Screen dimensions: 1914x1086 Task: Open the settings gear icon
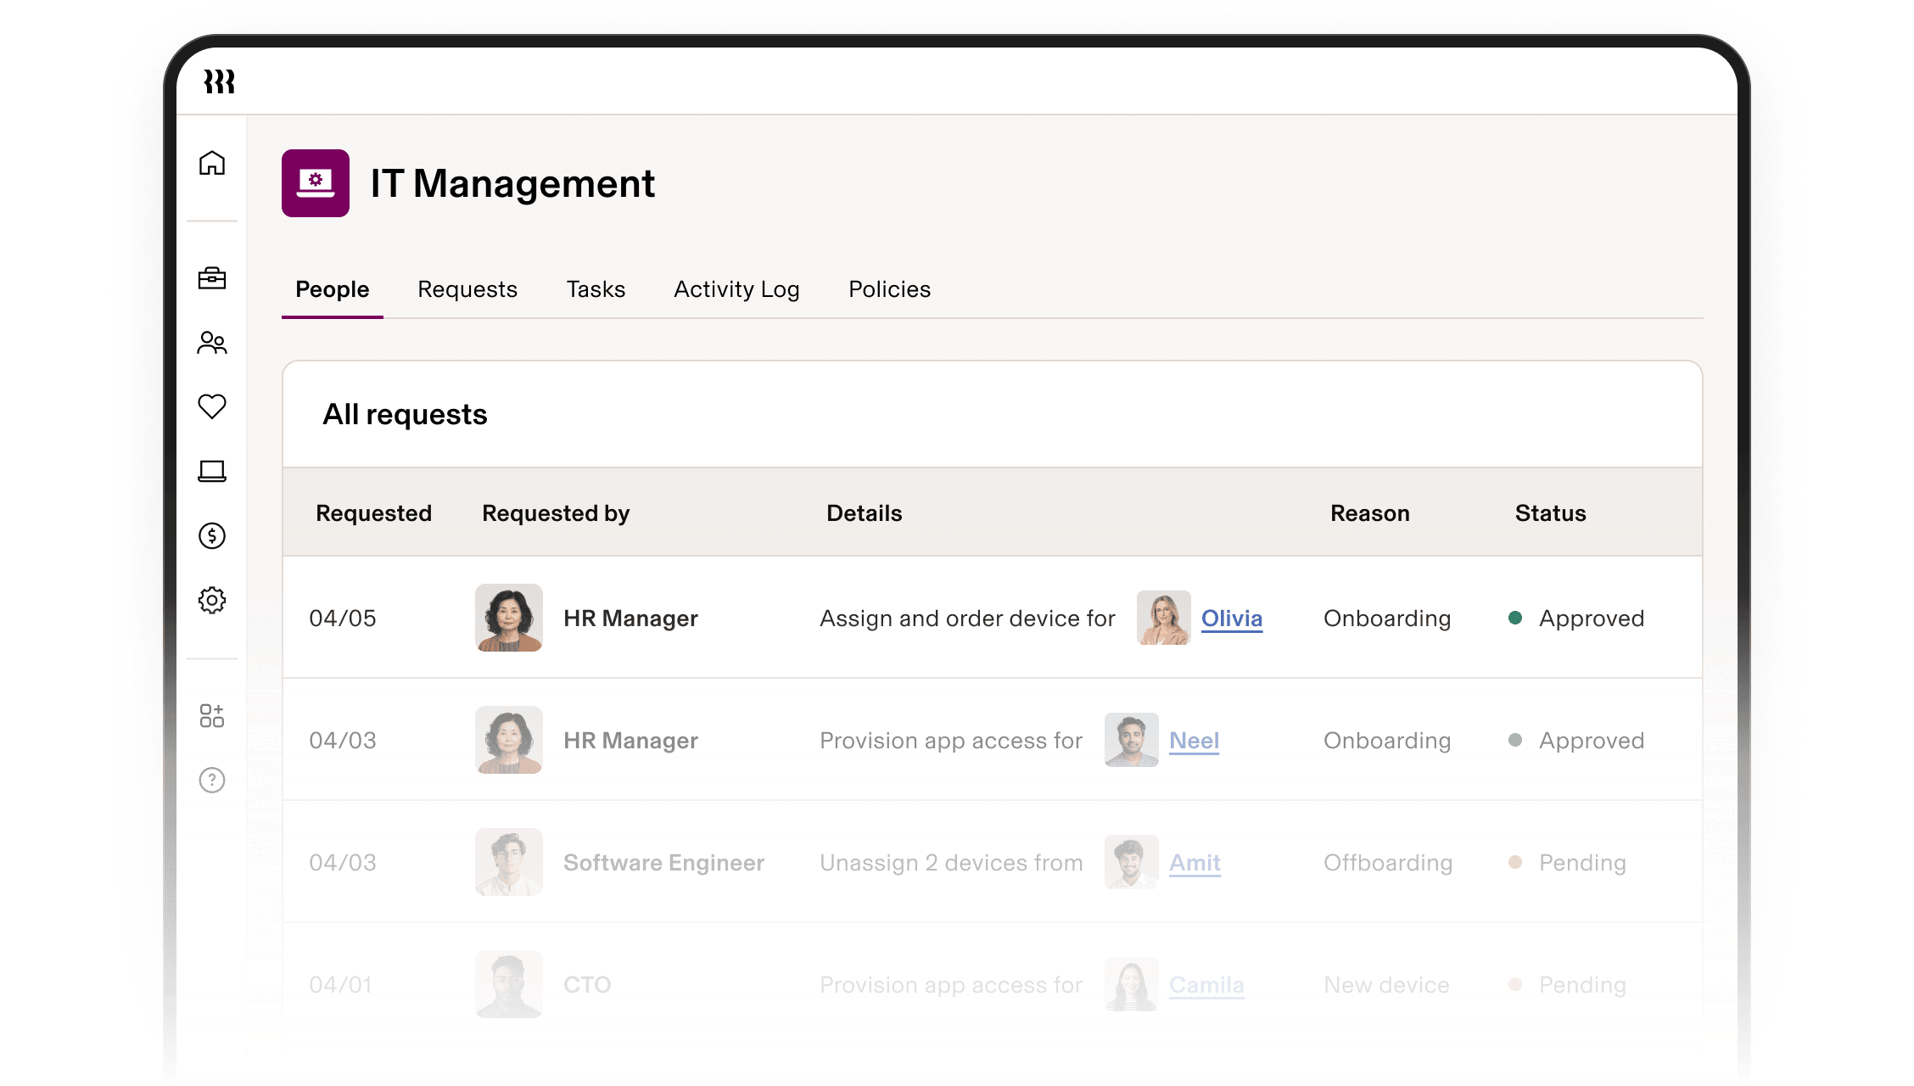[x=211, y=600]
